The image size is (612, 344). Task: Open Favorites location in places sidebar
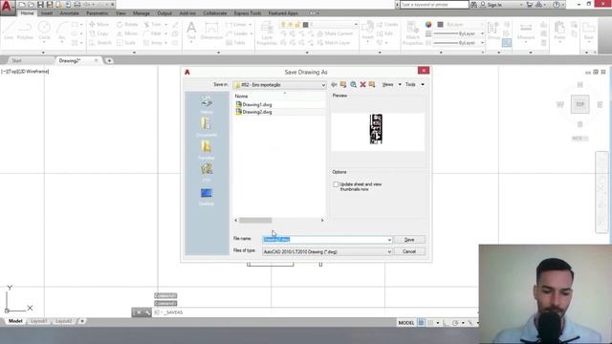click(207, 150)
